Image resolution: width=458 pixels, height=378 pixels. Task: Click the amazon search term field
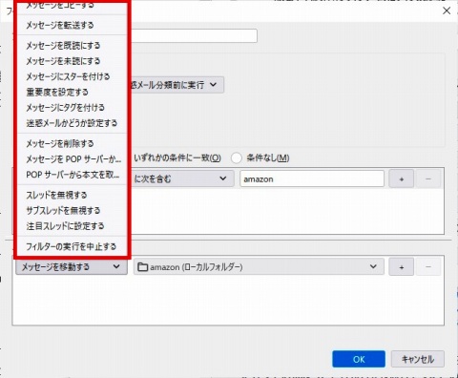tap(312, 178)
